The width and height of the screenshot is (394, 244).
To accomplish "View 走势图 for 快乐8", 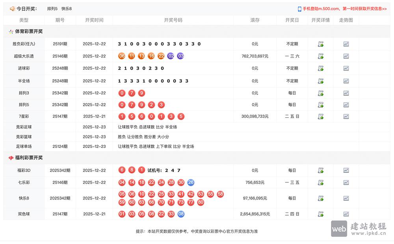I will click(346, 198).
